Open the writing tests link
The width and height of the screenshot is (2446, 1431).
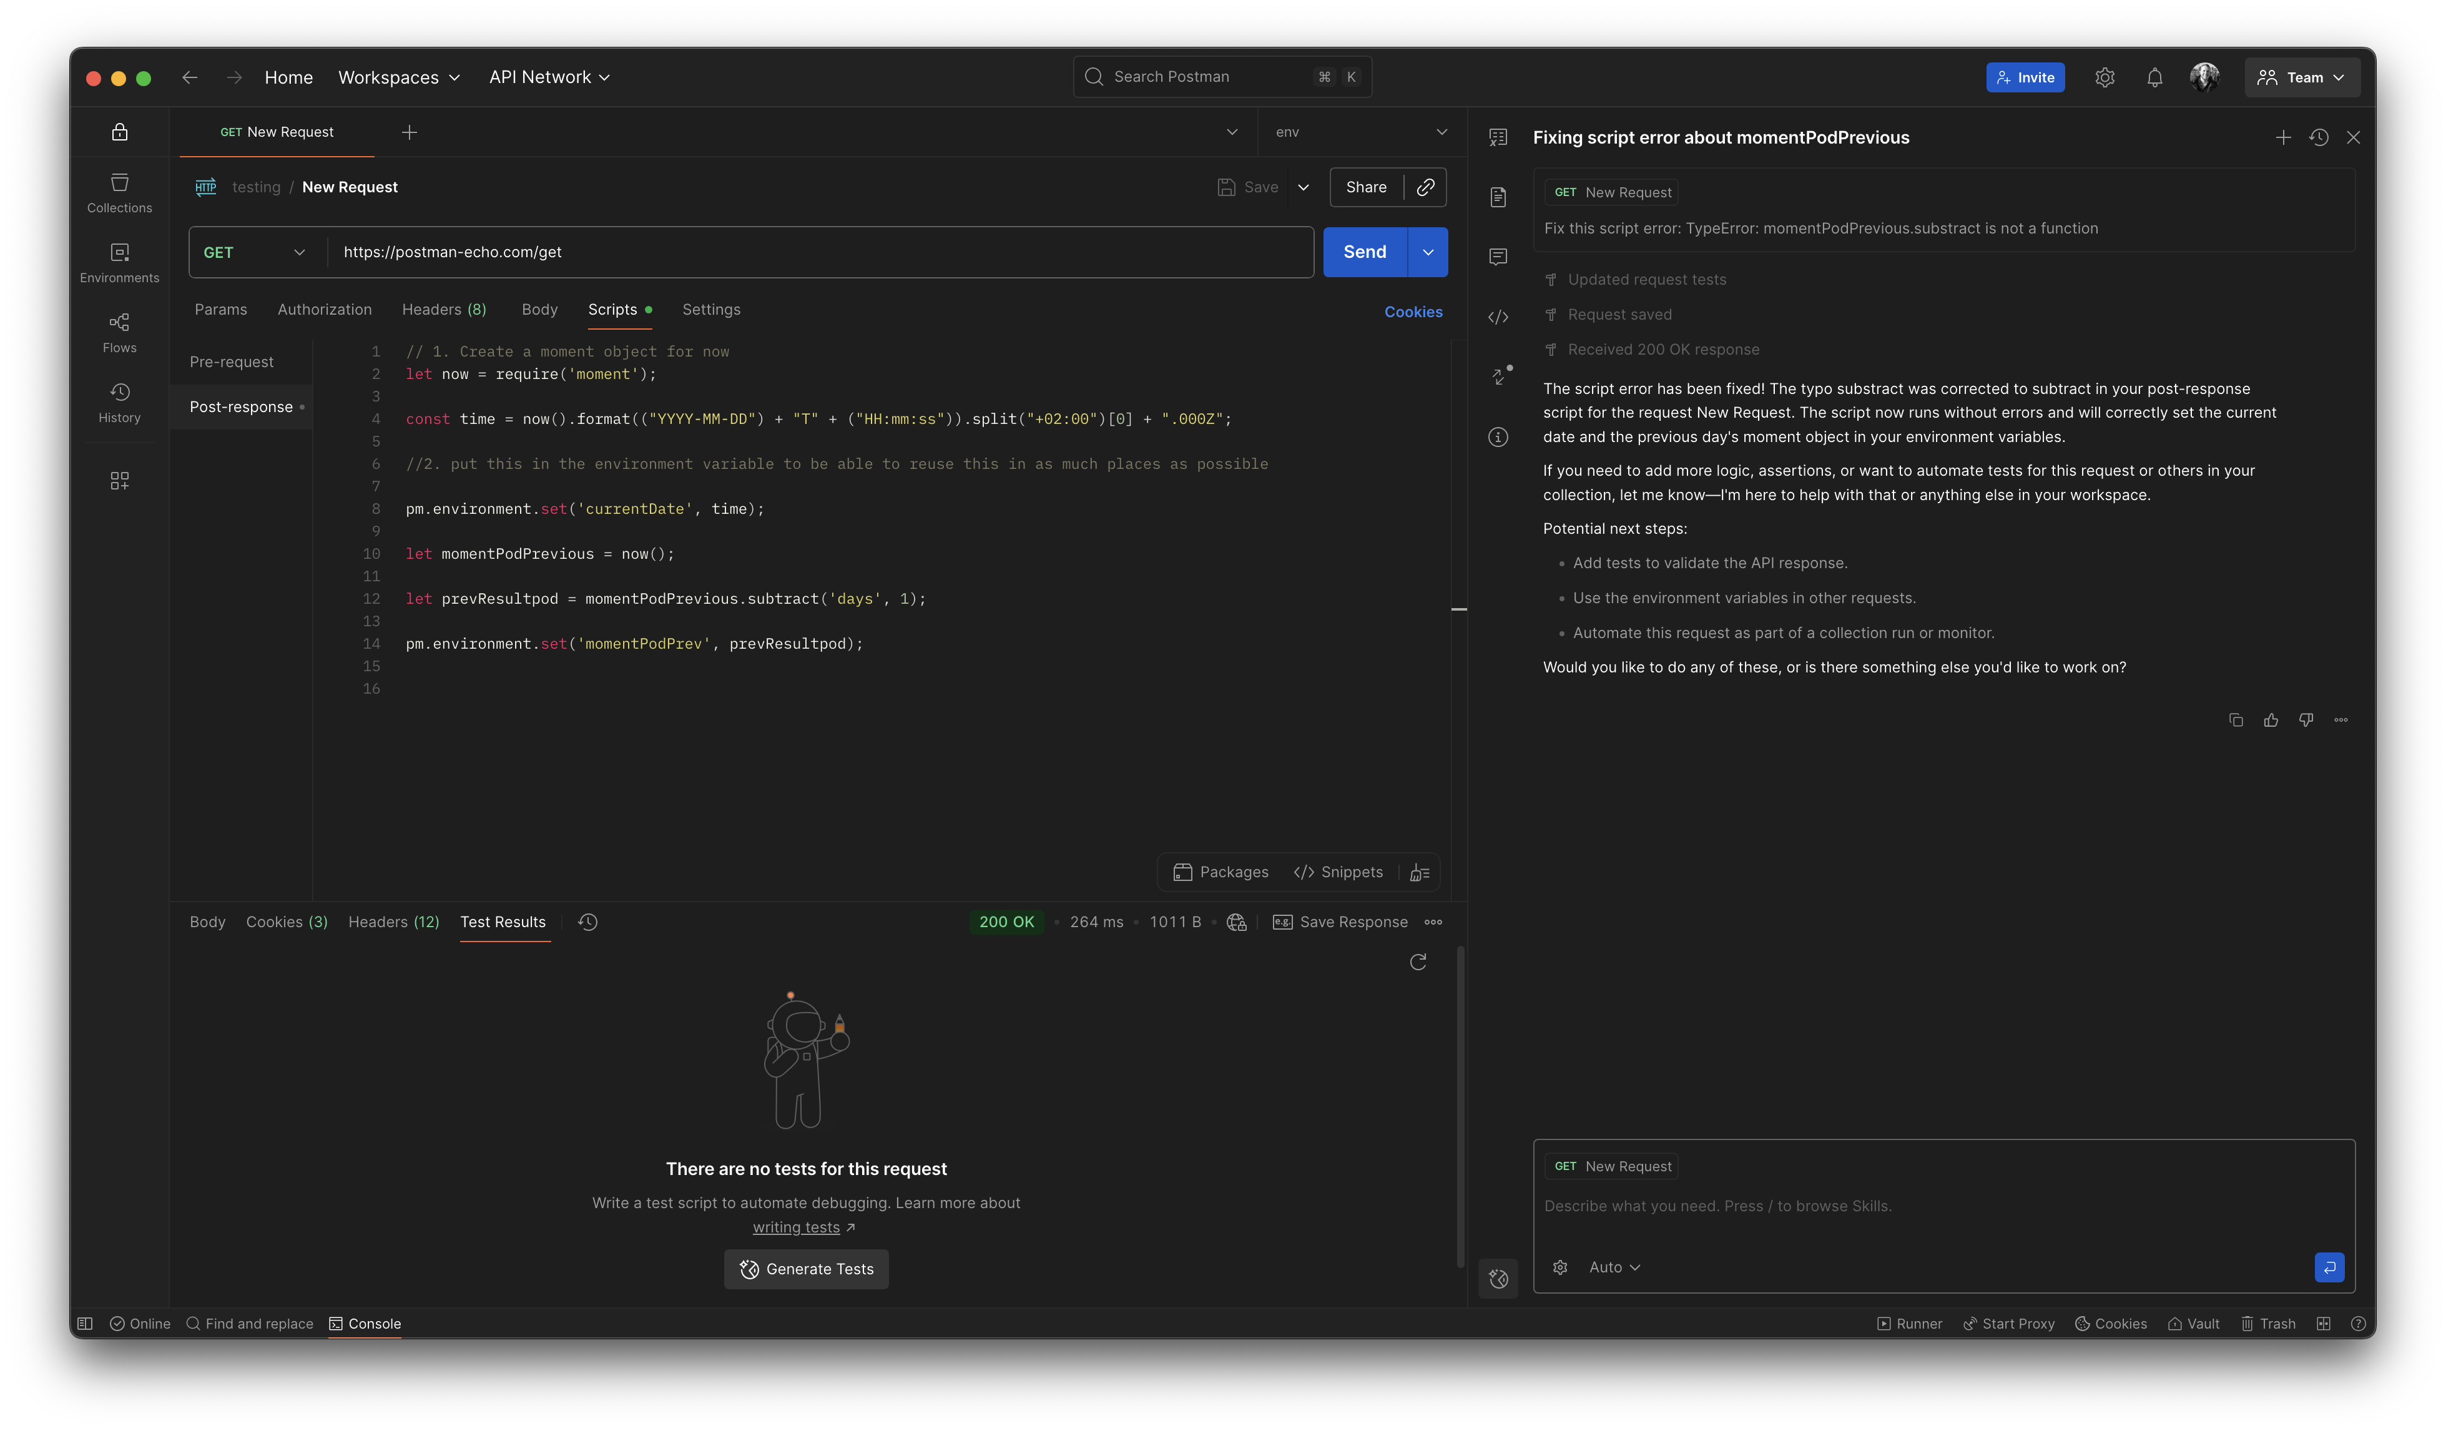(796, 1227)
